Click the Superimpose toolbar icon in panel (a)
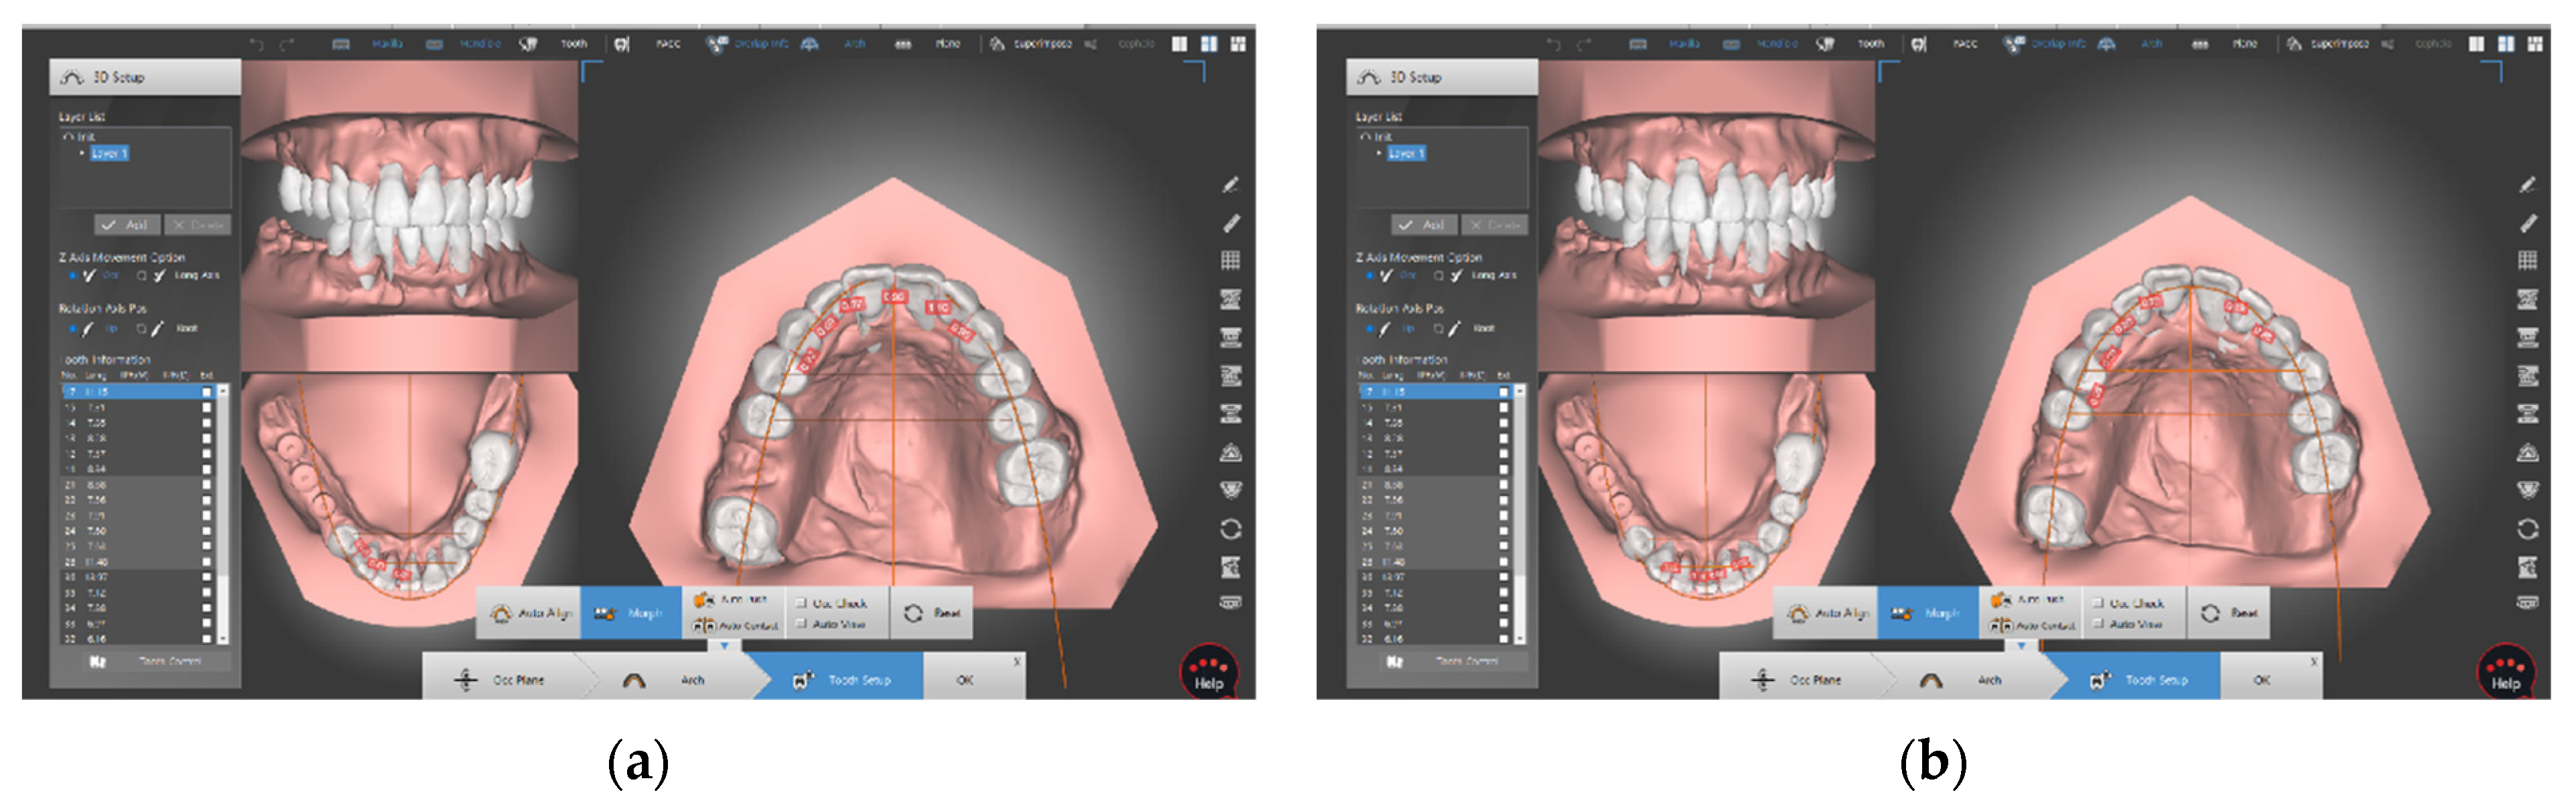The height and width of the screenshot is (801, 2576). point(997,44)
